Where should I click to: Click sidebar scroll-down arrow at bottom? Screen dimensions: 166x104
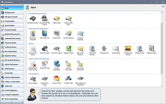click(x=12, y=102)
